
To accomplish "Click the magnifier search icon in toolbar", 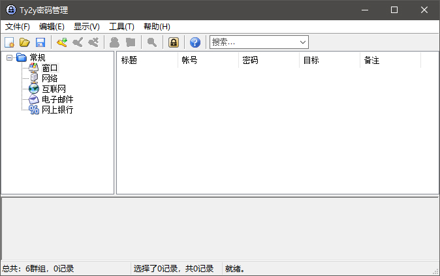I will pyautogui.click(x=152, y=42).
